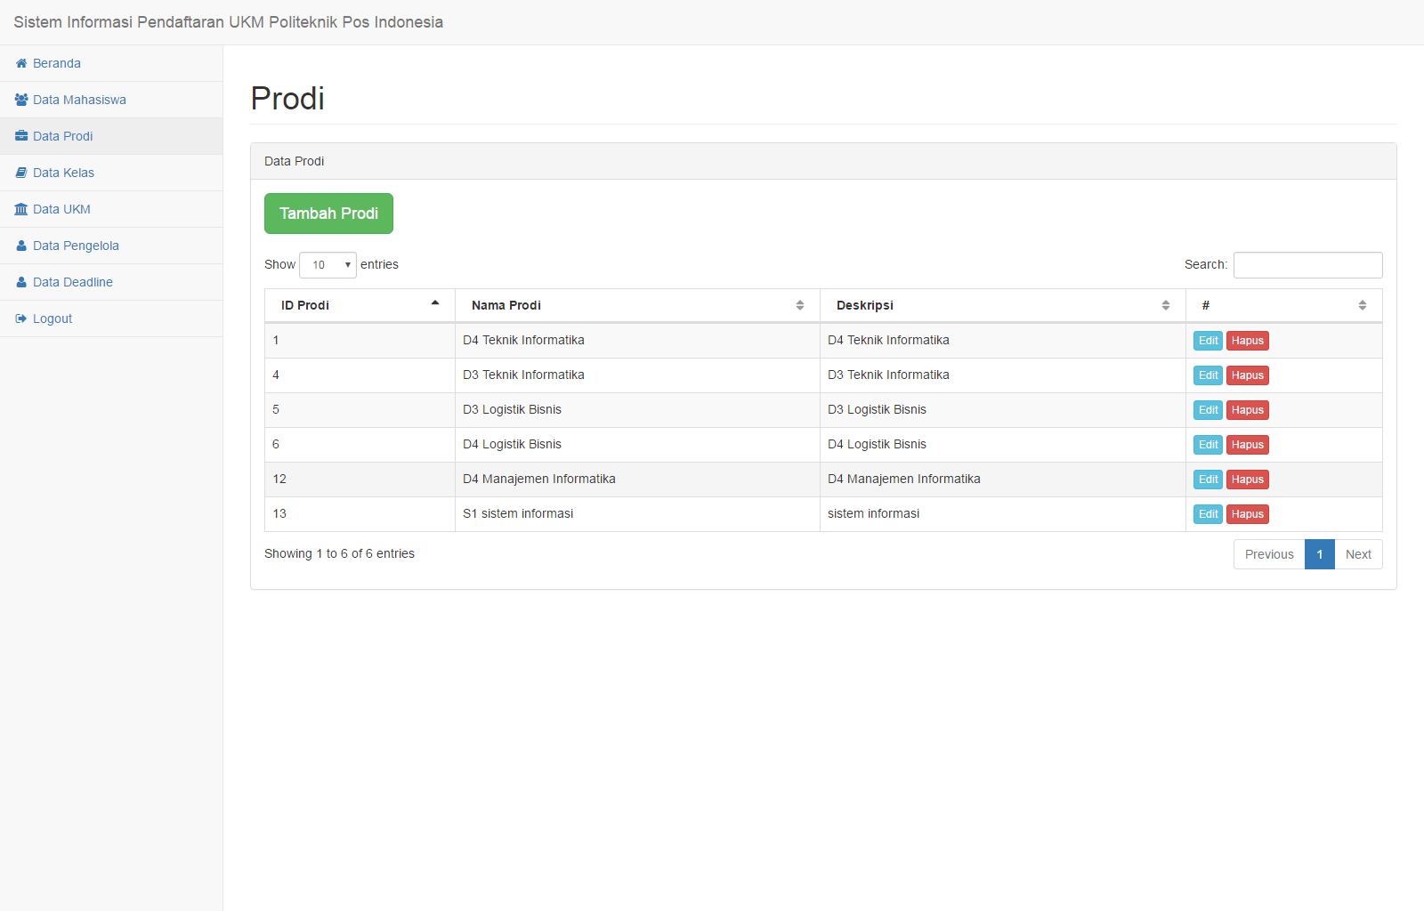Click the Data Deadline user icon

[21, 282]
